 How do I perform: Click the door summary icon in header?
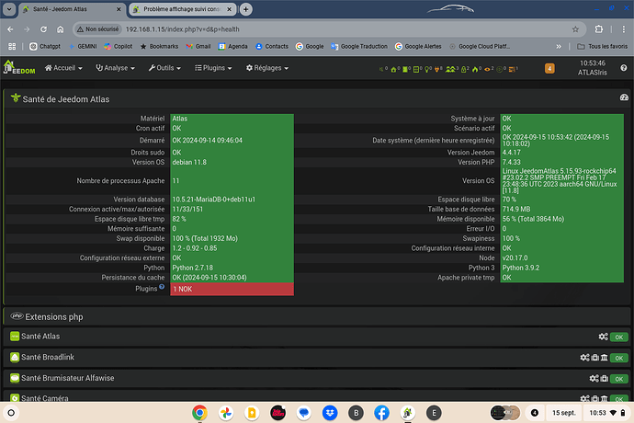(x=404, y=69)
